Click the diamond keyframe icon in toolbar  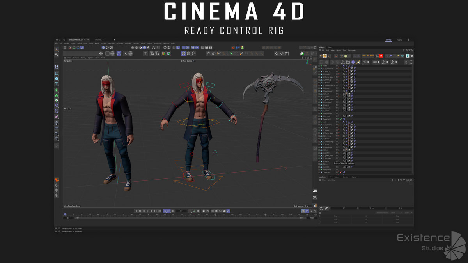tap(277, 53)
